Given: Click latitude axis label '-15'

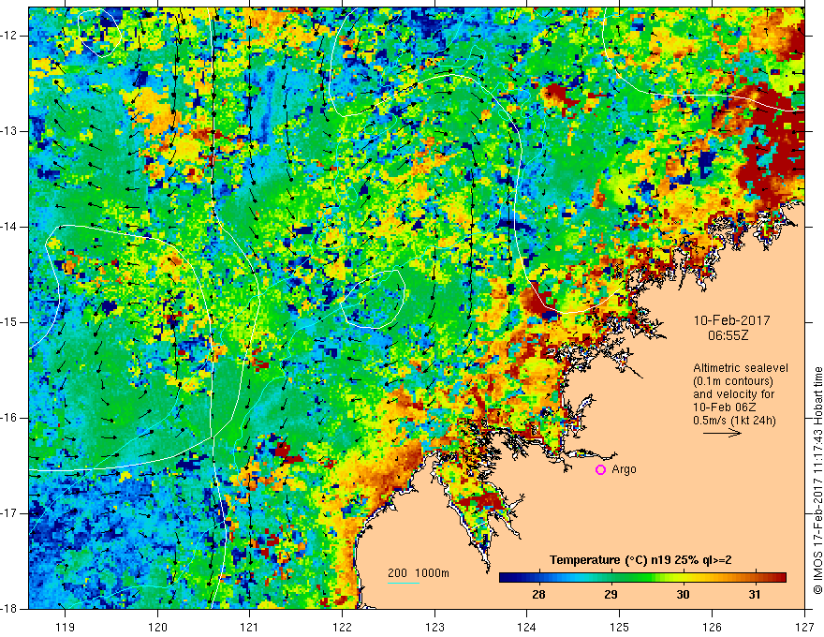Looking at the screenshot, I should [9, 322].
